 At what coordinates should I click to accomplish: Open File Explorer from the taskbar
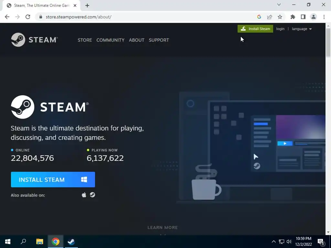click(39, 242)
